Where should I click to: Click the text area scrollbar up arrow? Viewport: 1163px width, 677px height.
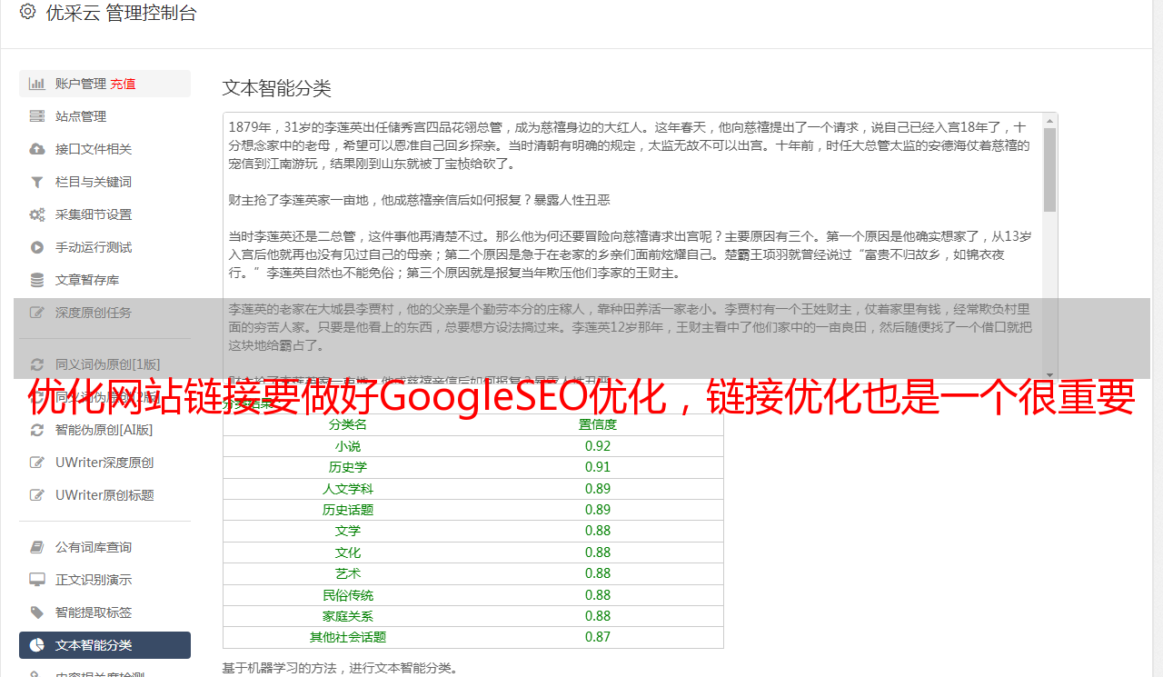[x=1050, y=120]
